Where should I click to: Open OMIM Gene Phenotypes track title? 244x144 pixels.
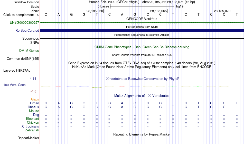tap(142, 47)
